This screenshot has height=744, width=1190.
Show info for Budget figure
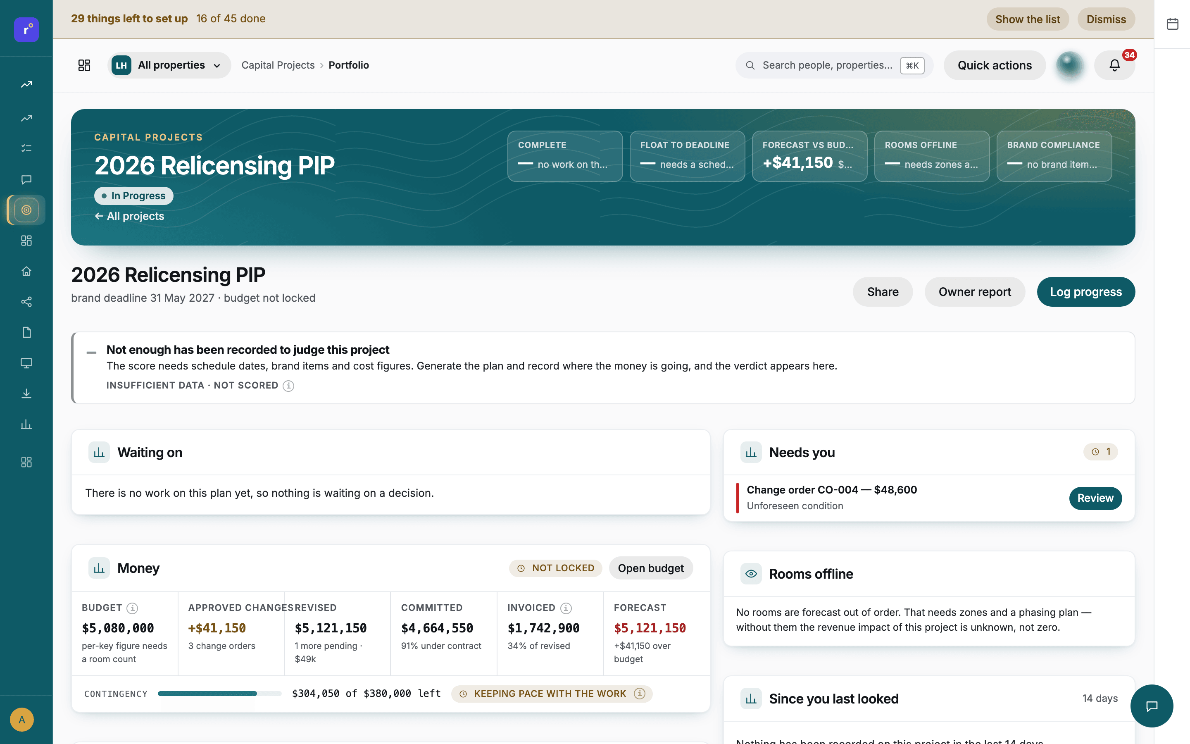(x=132, y=608)
